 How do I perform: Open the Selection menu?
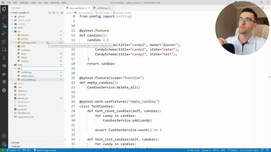24,3
